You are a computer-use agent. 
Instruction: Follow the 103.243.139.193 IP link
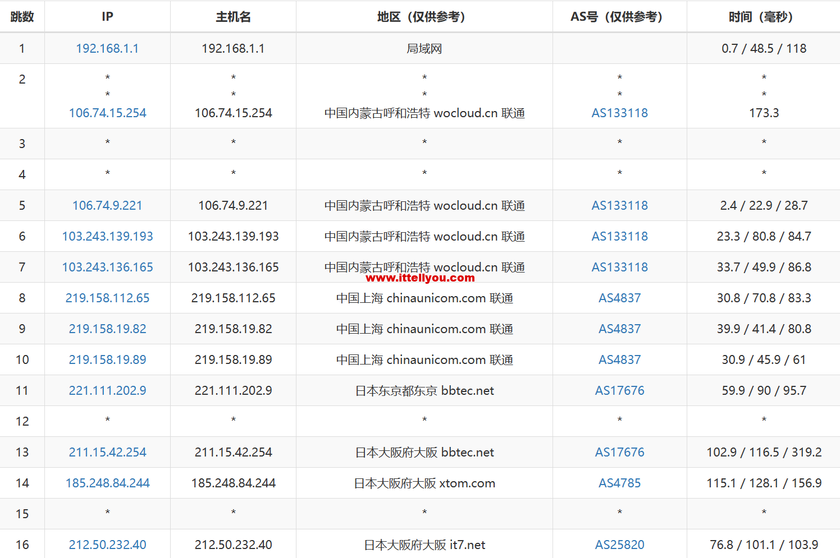click(x=107, y=237)
